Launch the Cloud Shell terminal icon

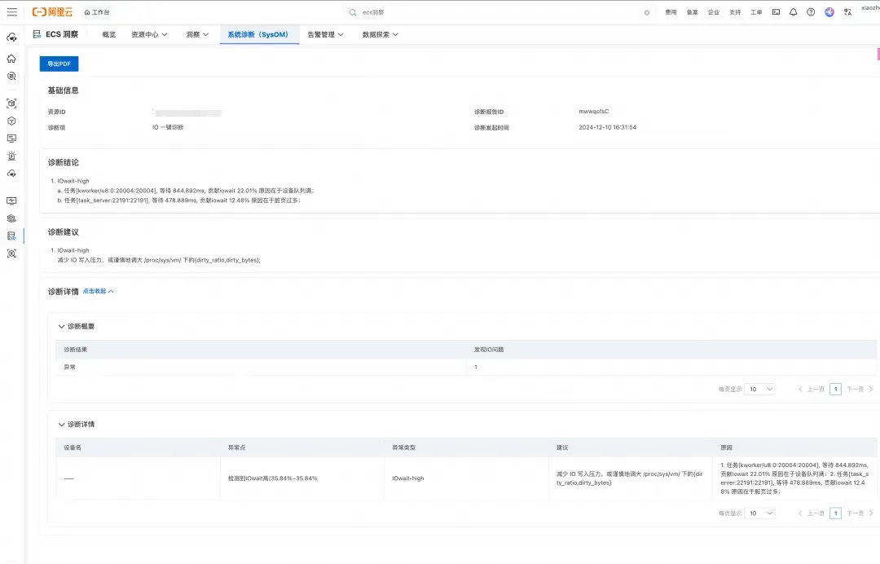click(x=776, y=11)
